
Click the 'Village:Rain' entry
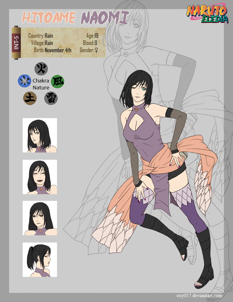click(42, 43)
